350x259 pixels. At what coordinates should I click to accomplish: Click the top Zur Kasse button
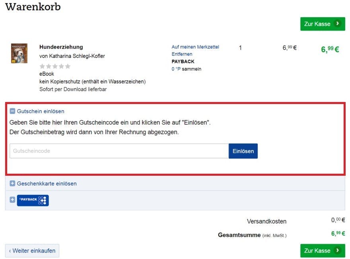[x=323, y=24]
